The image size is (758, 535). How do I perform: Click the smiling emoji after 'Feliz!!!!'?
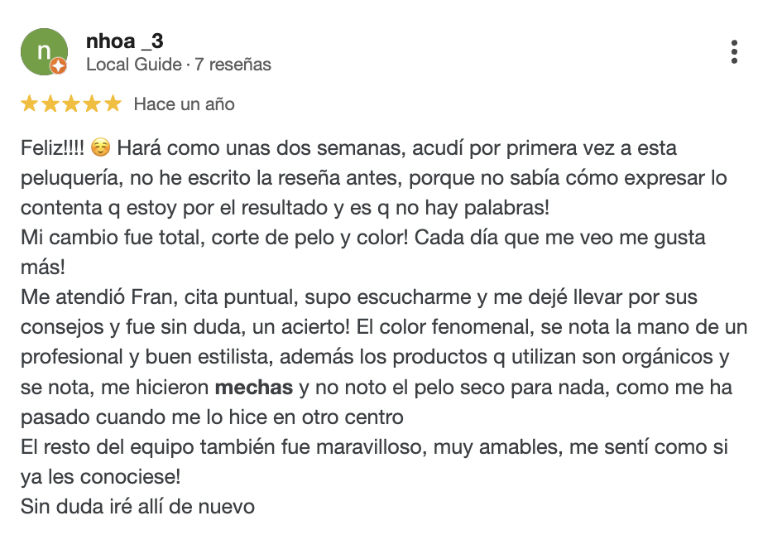pyautogui.click(x=100, y=149)
